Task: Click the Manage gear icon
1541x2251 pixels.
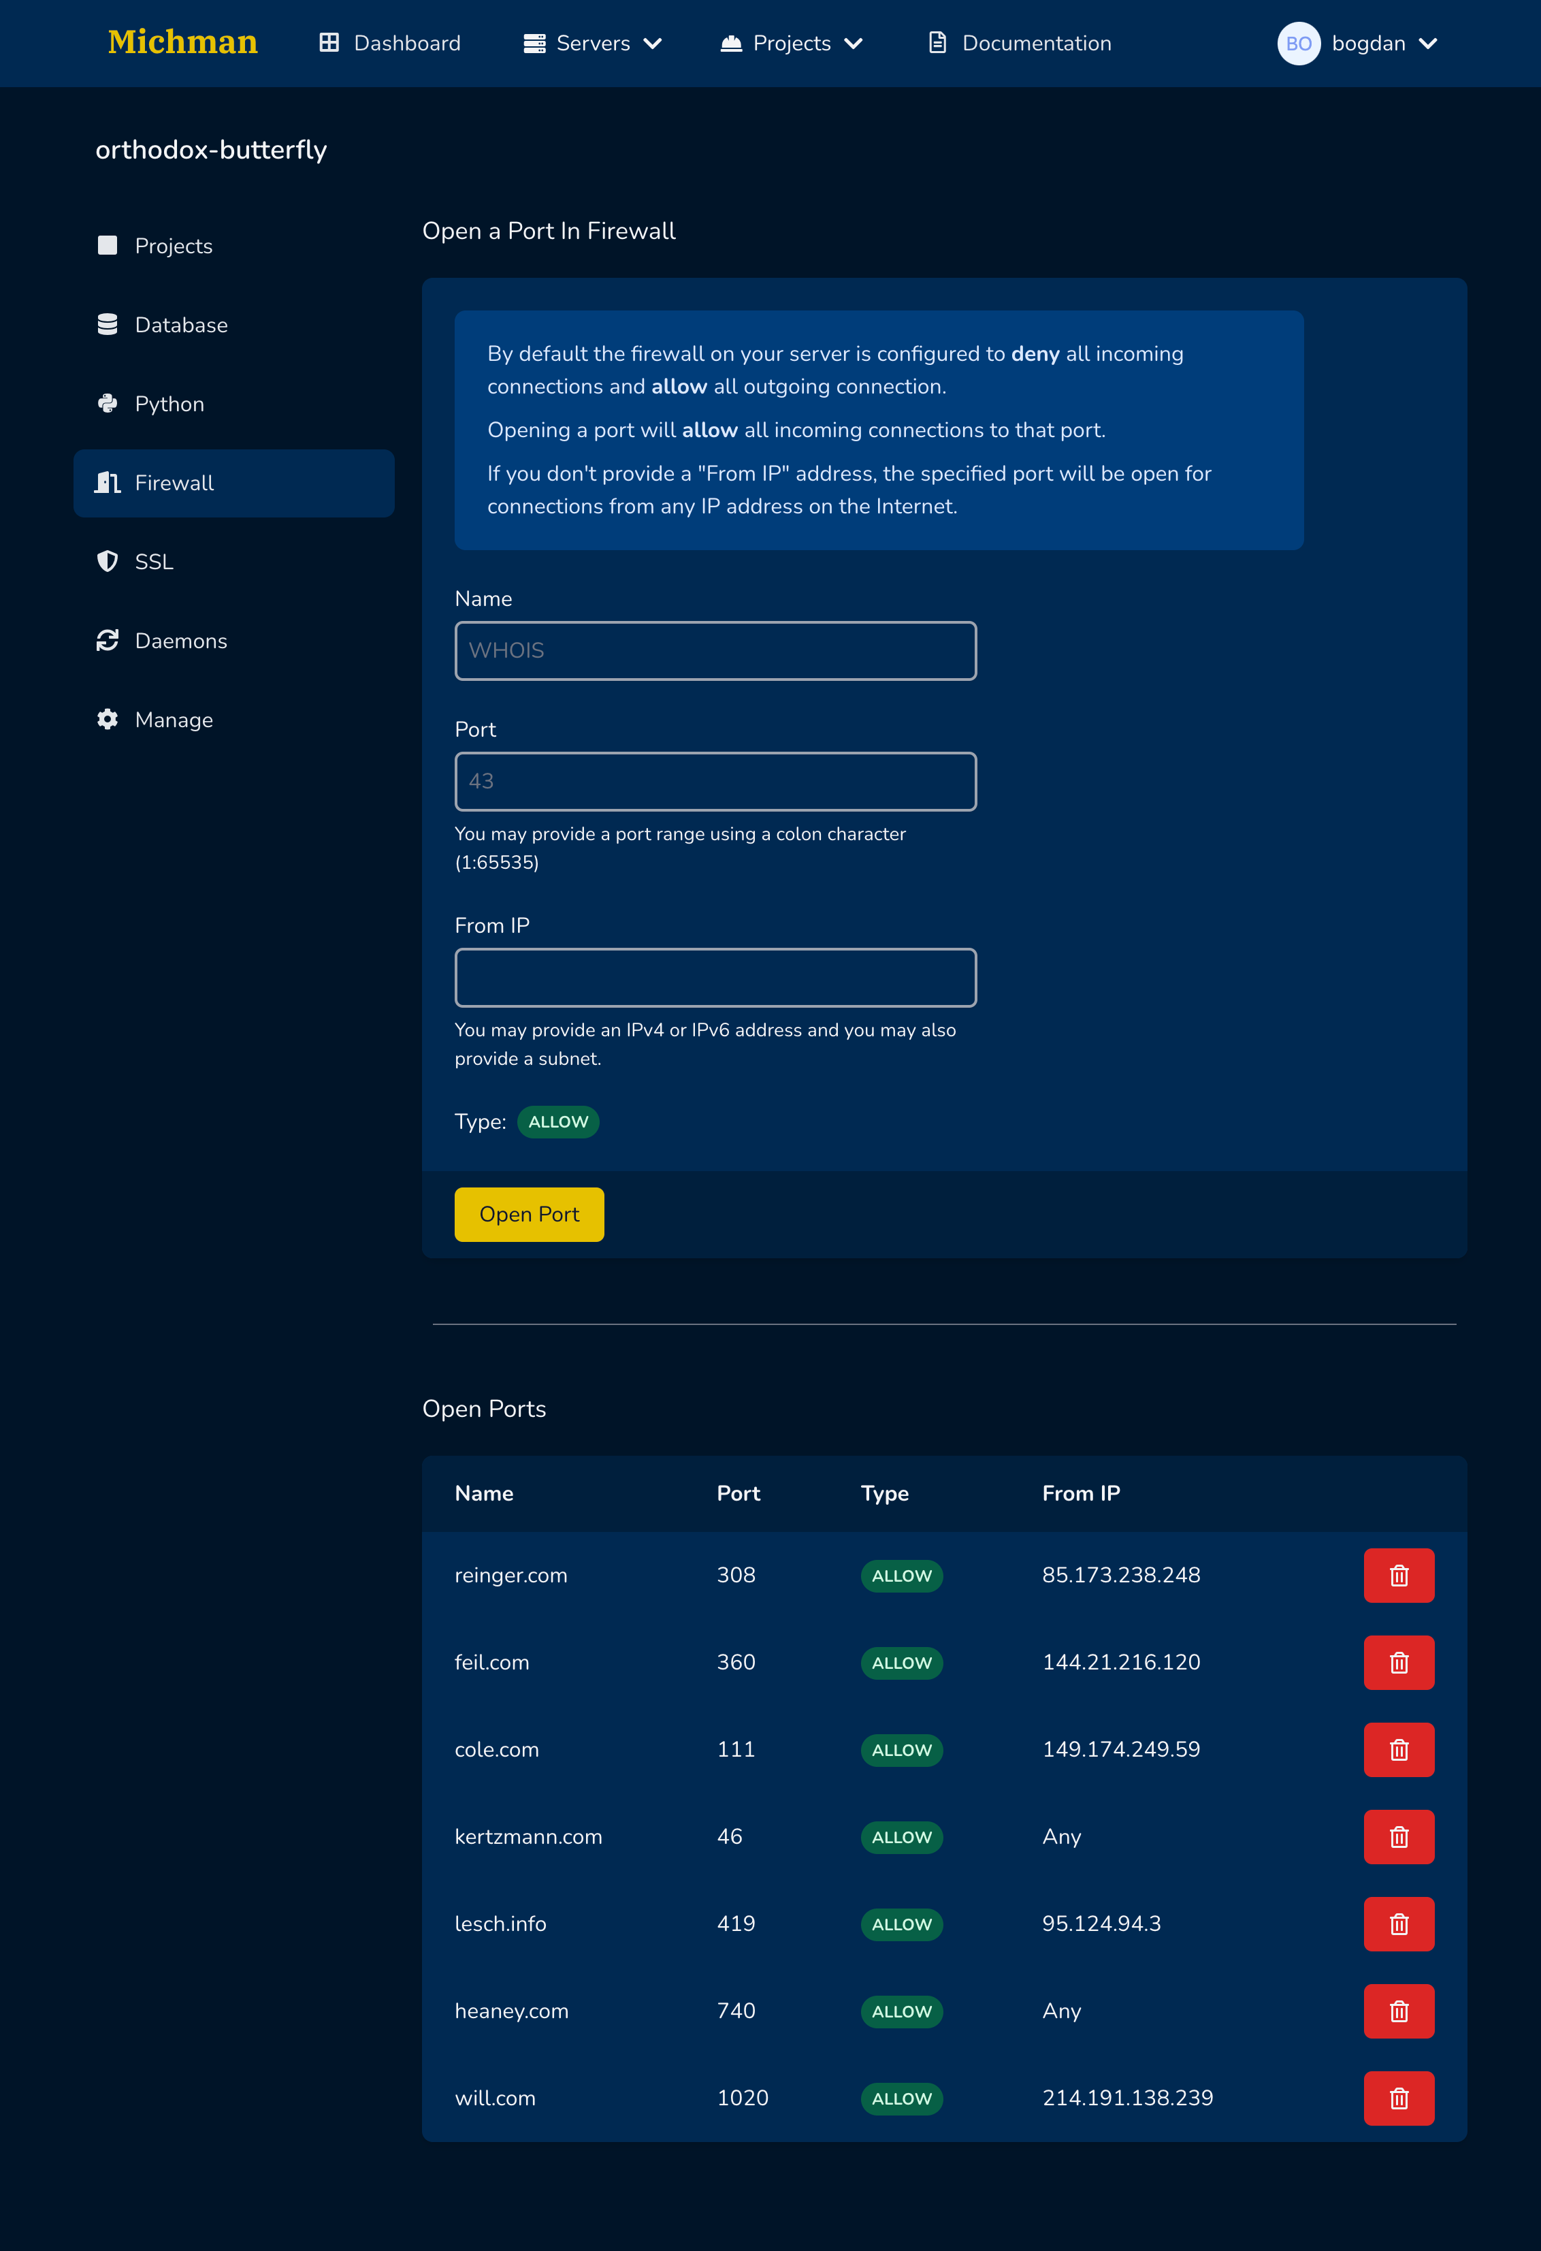Action: [x=108, y=719]
